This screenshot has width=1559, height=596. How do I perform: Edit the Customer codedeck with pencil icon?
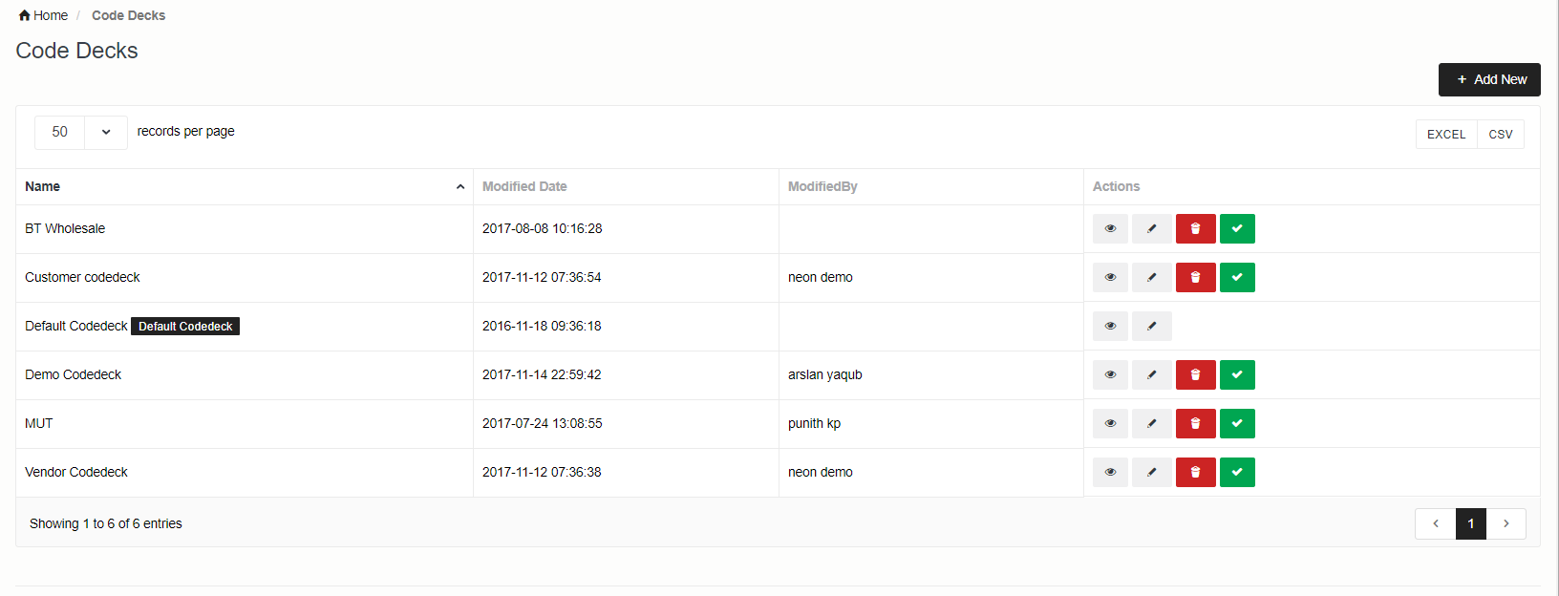click(x=1151, y=278)
